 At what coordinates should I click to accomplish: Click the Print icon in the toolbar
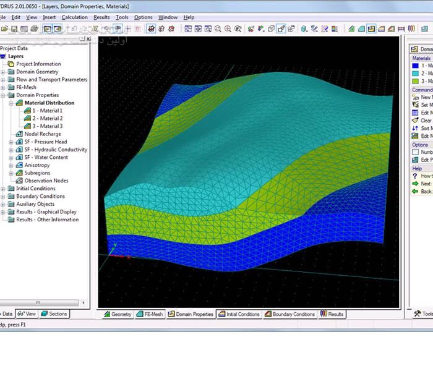(35, 28)
